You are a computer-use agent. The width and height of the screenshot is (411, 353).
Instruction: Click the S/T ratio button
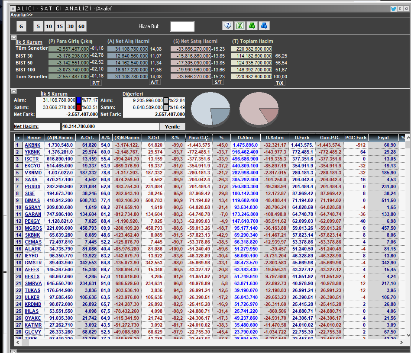(218, 82)
